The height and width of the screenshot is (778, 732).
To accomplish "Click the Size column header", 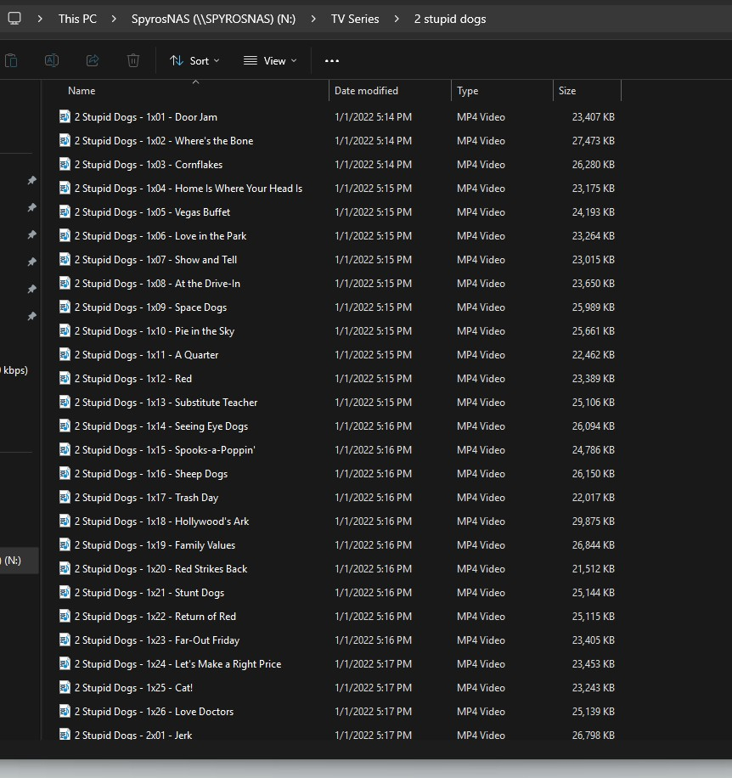I will (x=567, y=91).
